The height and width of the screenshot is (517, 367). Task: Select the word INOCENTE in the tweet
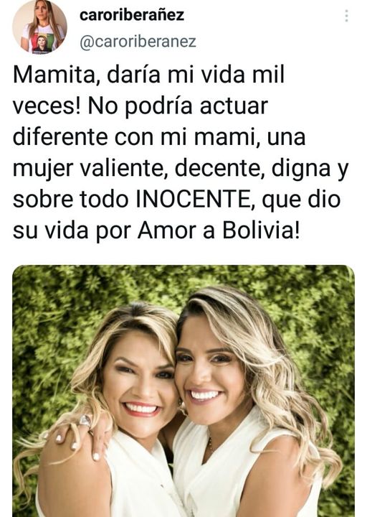coord(193,200)
